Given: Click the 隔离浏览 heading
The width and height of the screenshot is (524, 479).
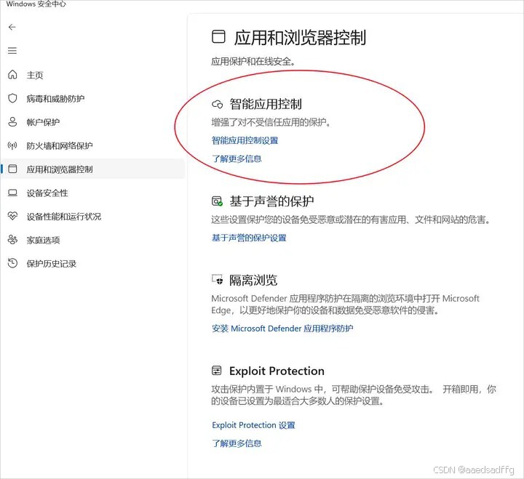Looking at the screenshot, I should pyautogui.click(x=253, y=280).
